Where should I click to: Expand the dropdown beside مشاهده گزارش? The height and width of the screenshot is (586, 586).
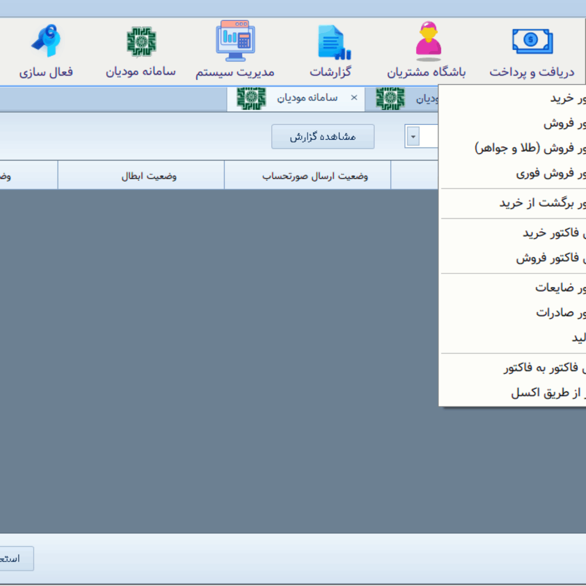[x=413, y=137]
